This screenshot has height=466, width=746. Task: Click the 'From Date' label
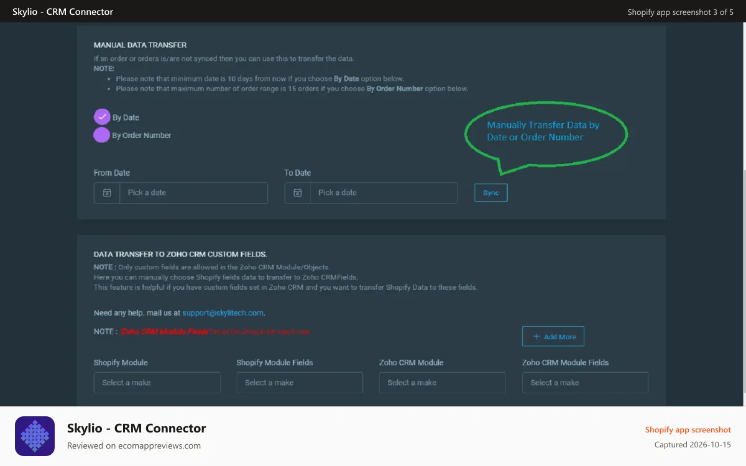click(112, 173)
